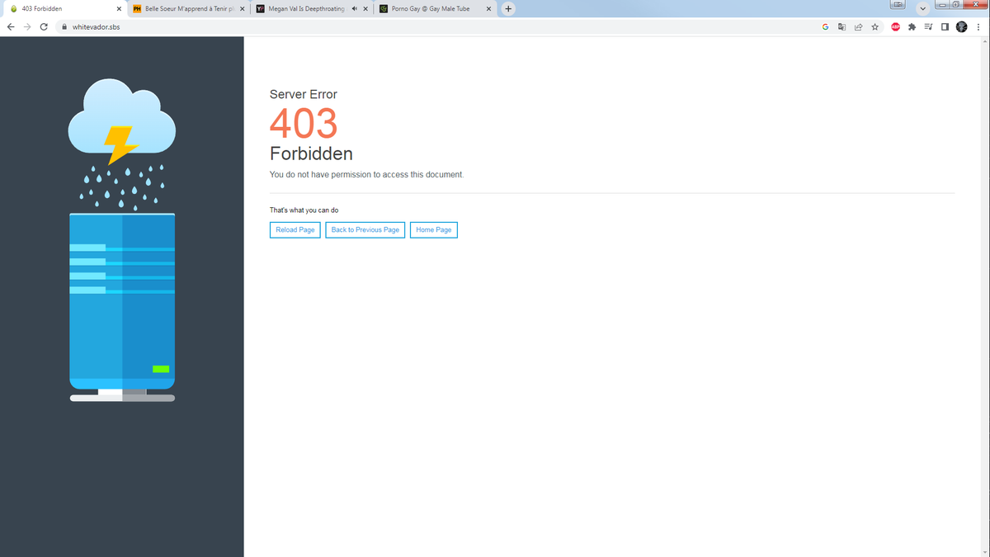Open a new tab with the plus button
990x557 pixels.
[x=508, y=9]
